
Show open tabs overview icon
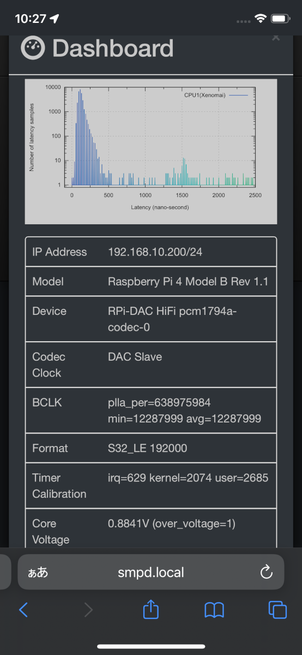click(x=277, y=610)
